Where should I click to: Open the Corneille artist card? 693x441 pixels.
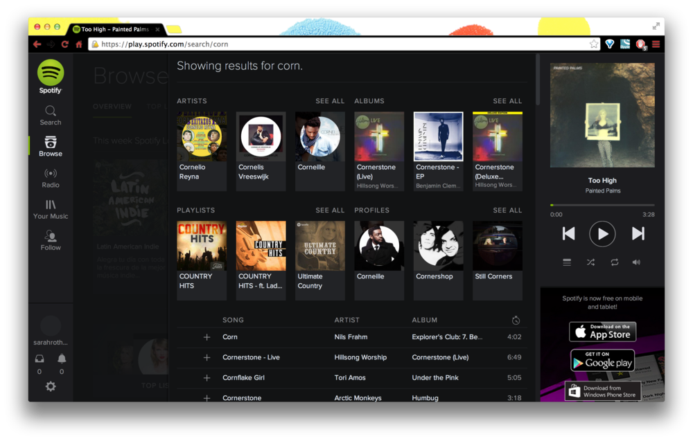320,151
